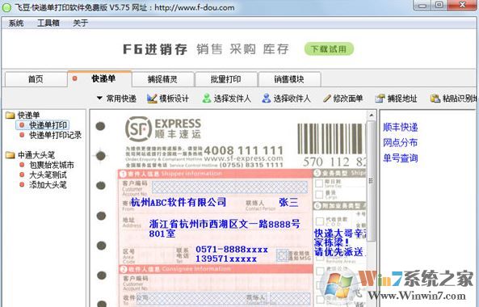
Task: Open the 顺丰快递 link
Action: pos(400,127)
